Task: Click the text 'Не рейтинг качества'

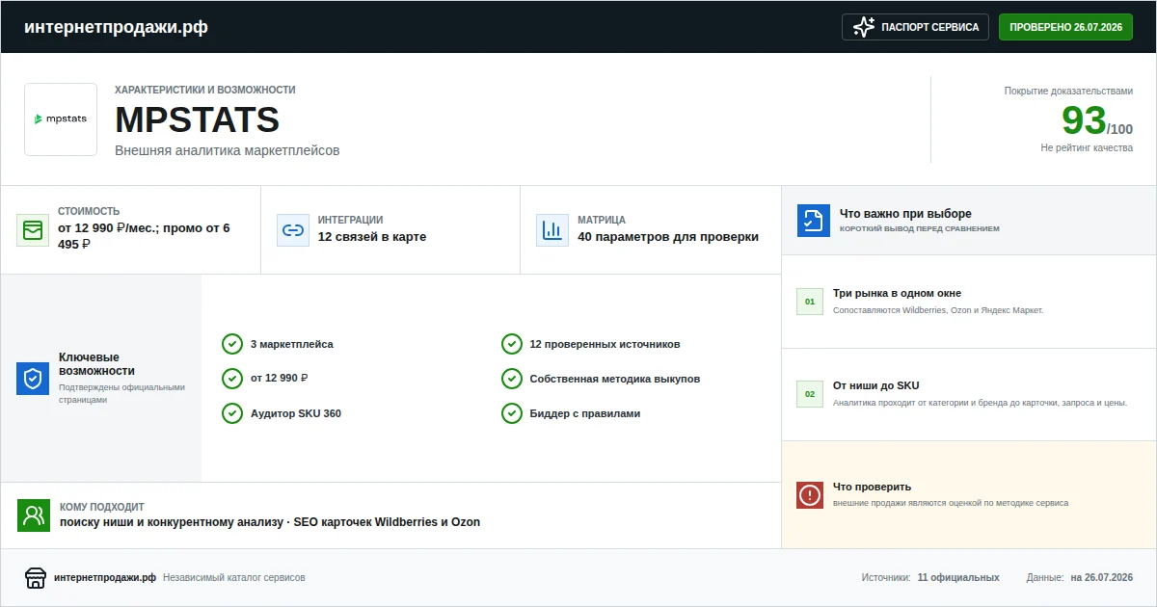Action: [x=1087, y=148]
